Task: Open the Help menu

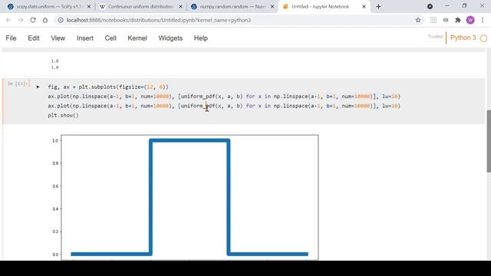Action: (201, 38)
